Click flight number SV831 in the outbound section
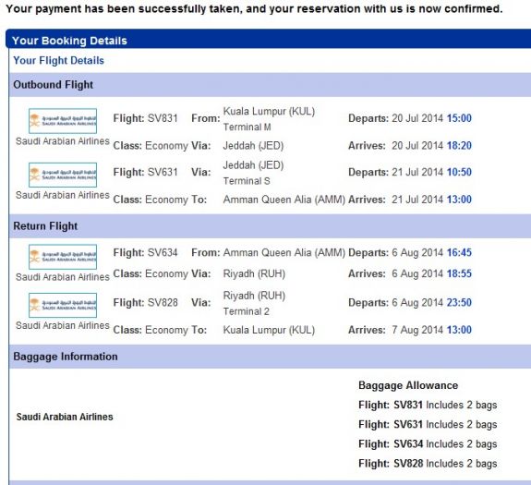 pos(163,118)
